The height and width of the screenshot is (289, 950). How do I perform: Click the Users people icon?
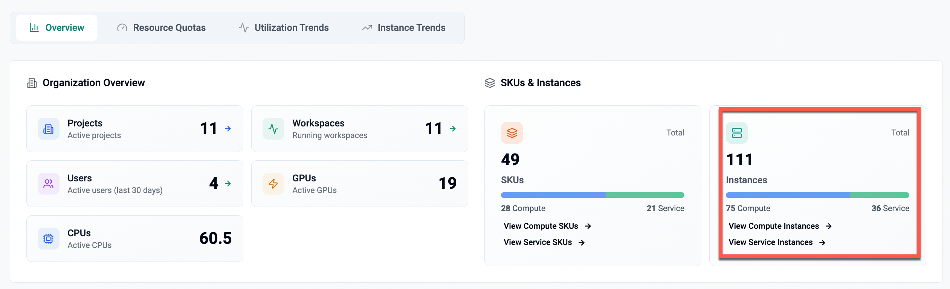49,184
